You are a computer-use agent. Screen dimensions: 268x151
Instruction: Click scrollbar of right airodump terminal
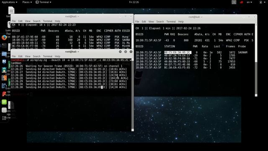[x=256, y=60]
